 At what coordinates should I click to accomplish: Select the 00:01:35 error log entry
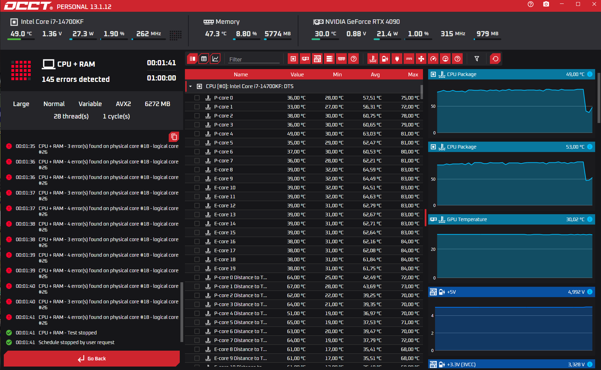(92, 149)
